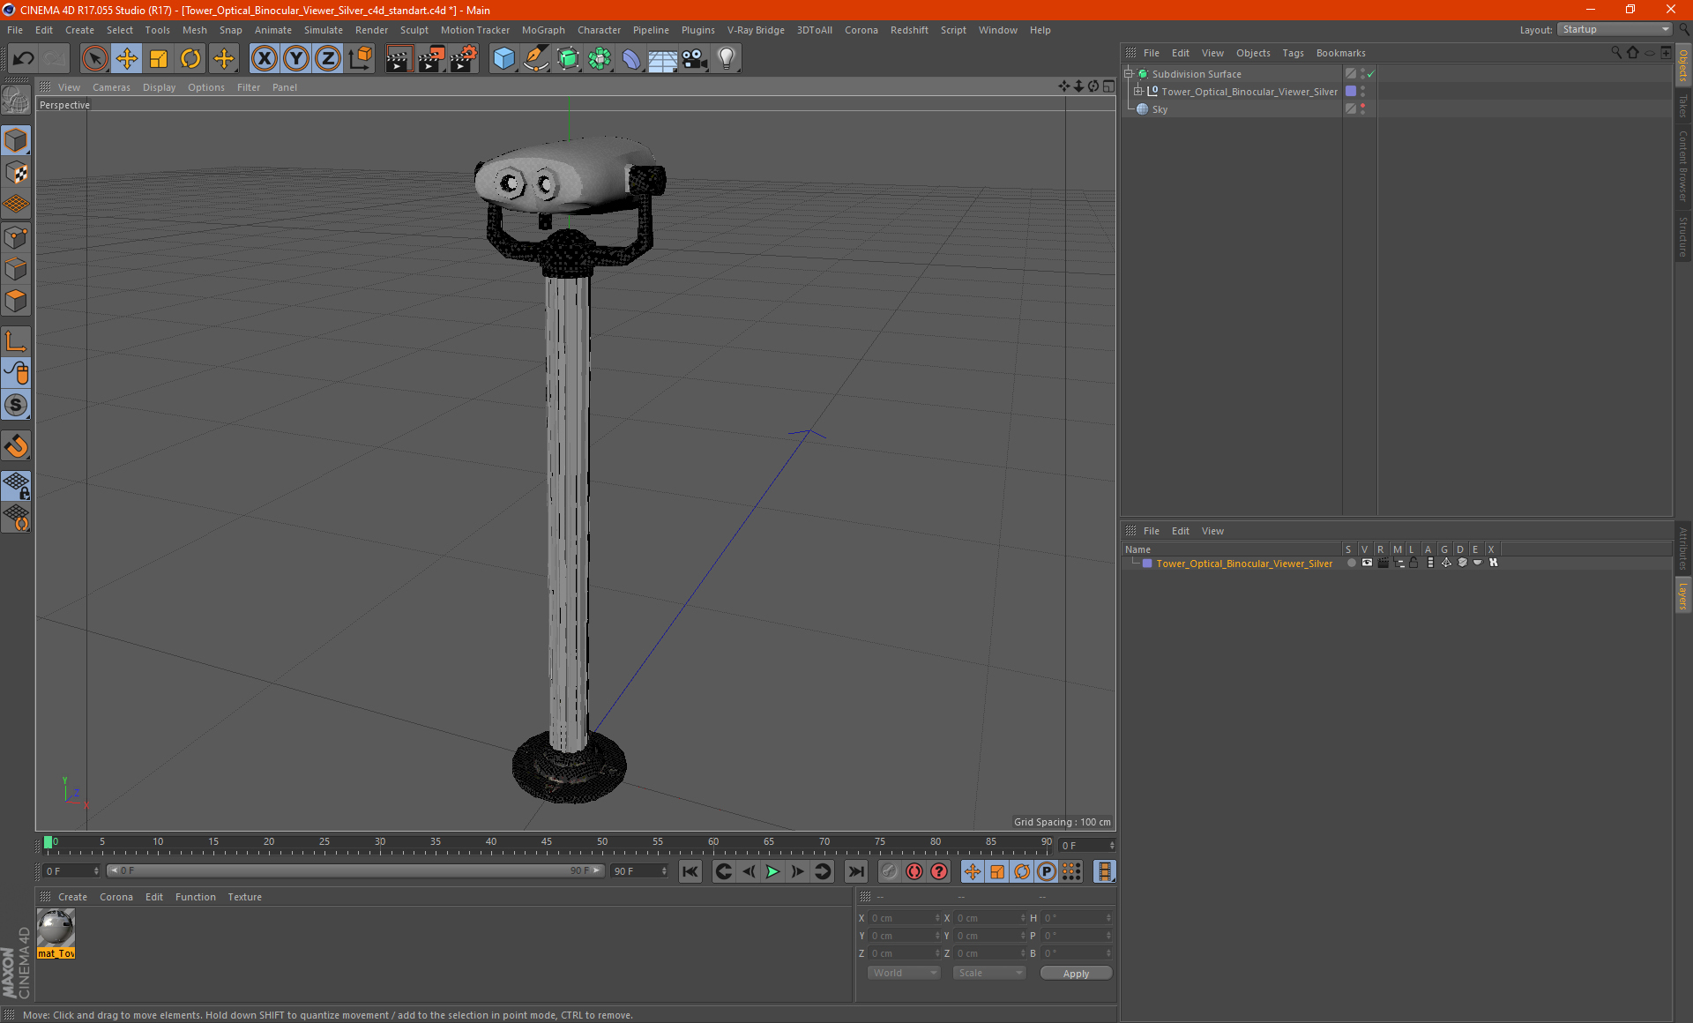Switch to the Takes side tab

point(1682,106)
